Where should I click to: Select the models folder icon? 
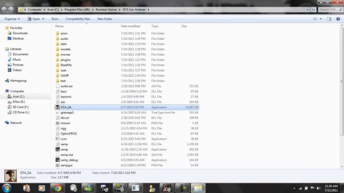(58, 49)
